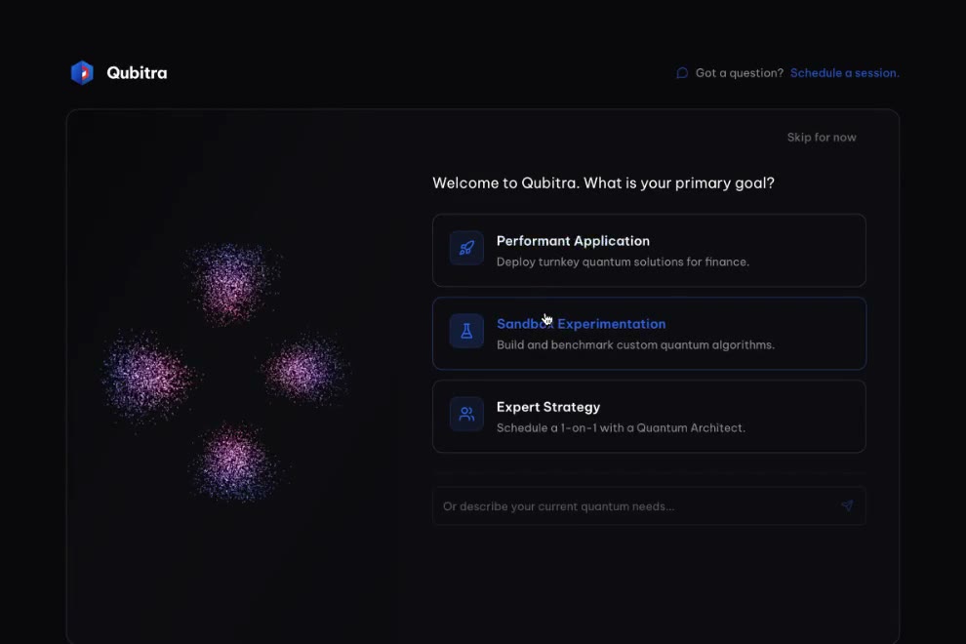Focus the describe your quantum needs field
Image resolution: width=966 pixels, height=644 pixels.
(x=649, y=506)
